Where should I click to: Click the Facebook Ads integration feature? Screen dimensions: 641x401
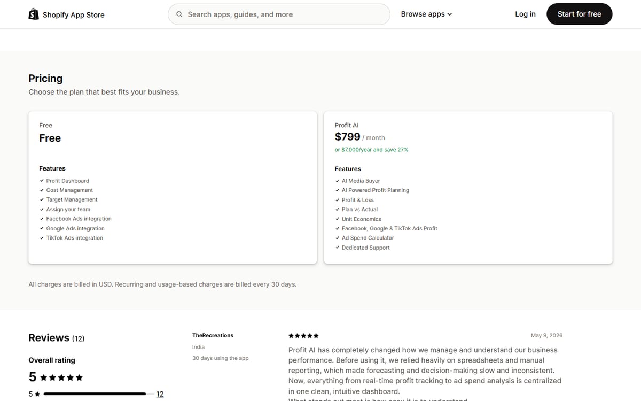click(x=79, y=219)
